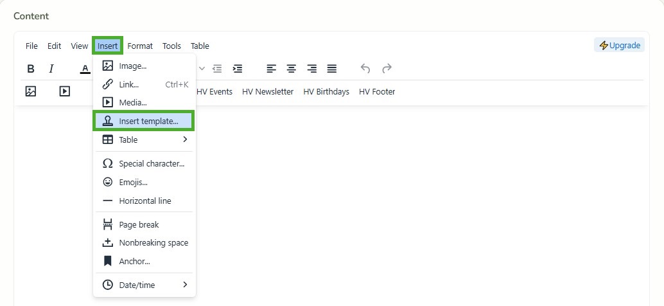Open the Table menu in menu bar
This screenshot has width=664, height=306.
tap(200, 46)
